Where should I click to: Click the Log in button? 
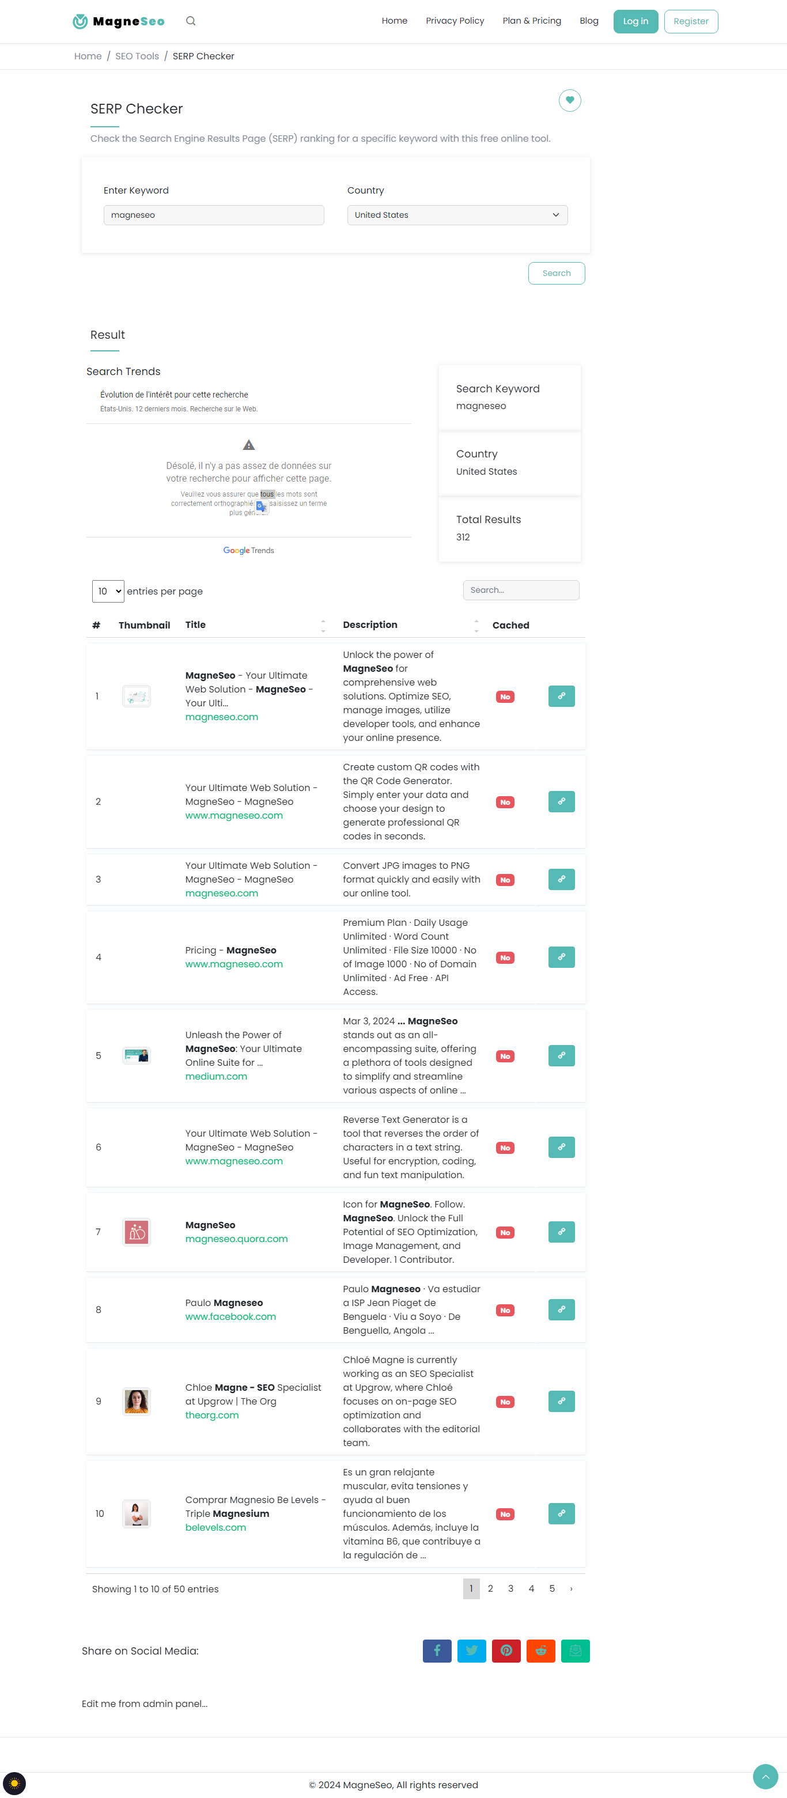(x=635, y=22)
